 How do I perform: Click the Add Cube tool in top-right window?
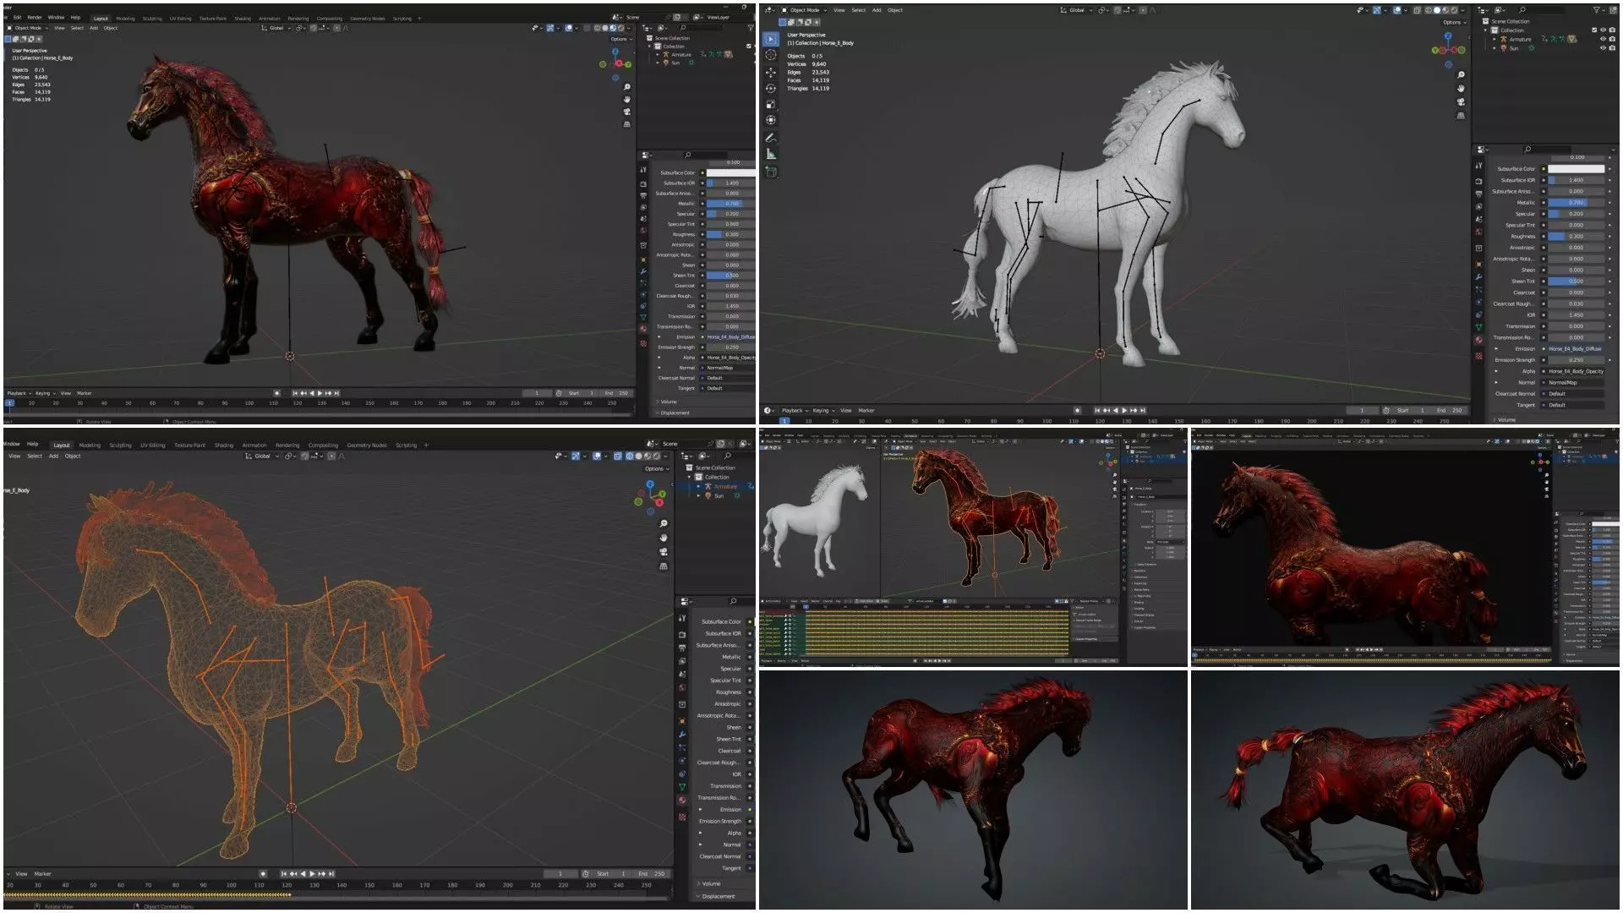tap(770, 172)
